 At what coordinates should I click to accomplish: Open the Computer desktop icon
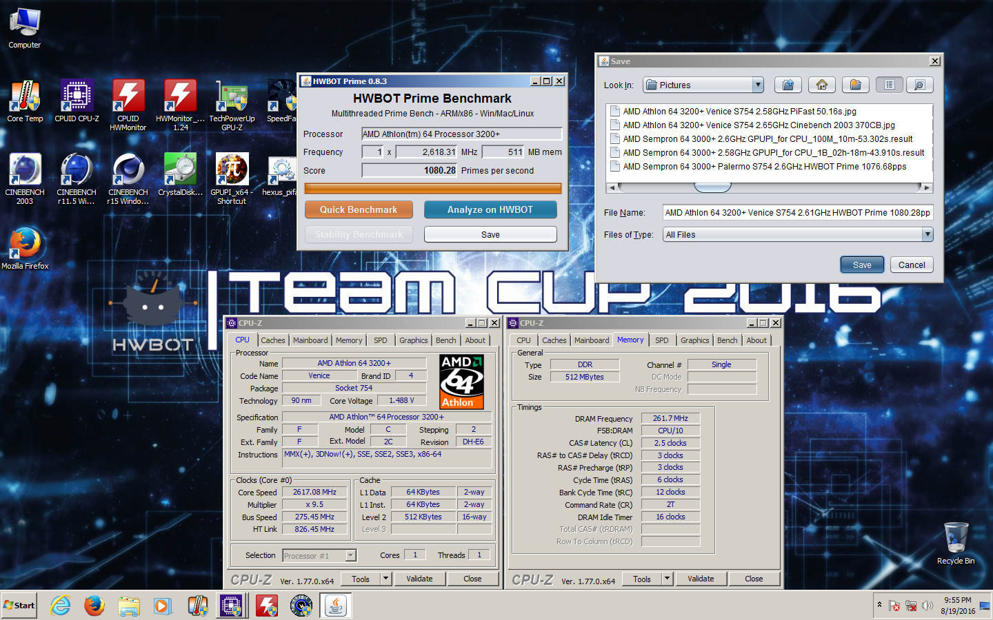pos(25,28)
